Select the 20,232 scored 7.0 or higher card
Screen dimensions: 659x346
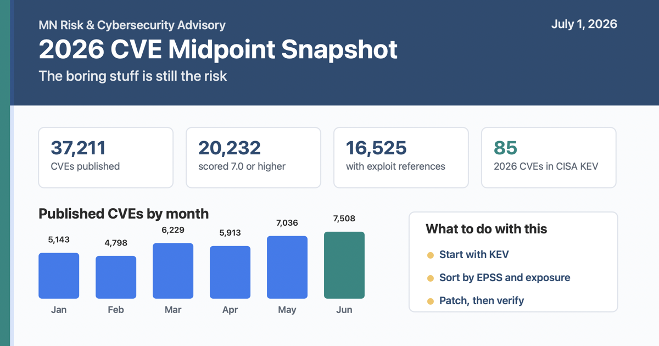[x=254, y=158]
